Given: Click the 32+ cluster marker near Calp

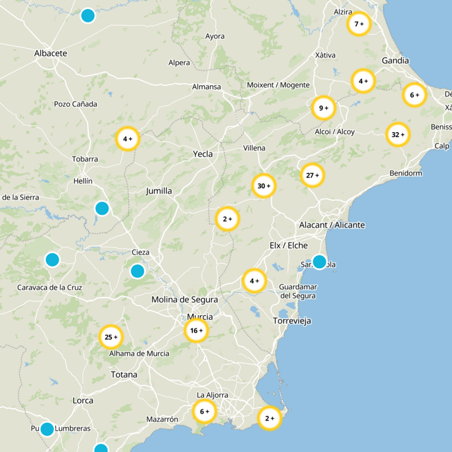Looking at the screenshot, I should coord(398,134).
